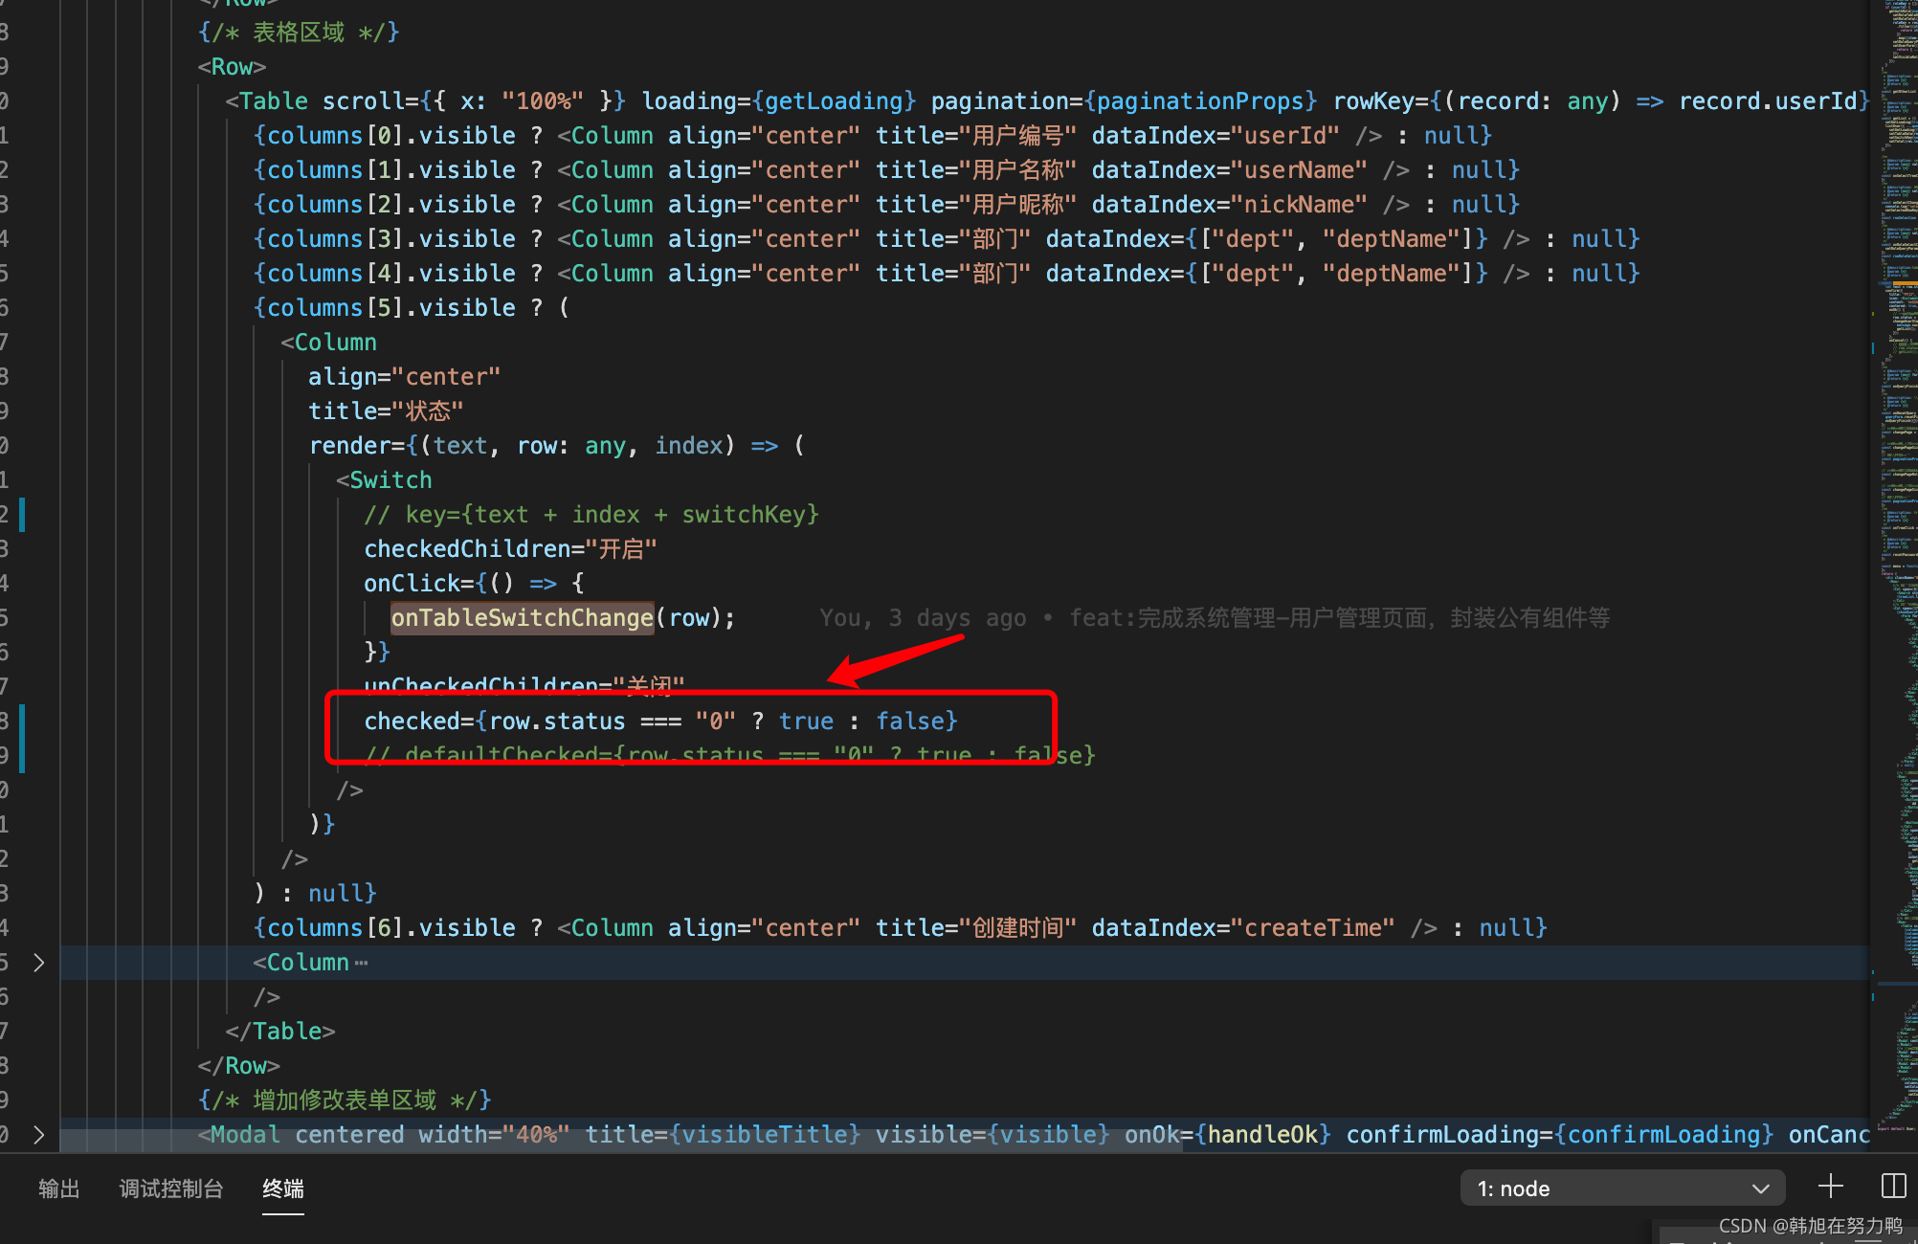
Task: Click the title="状态" attribute
Action: (x=386, y=411)
